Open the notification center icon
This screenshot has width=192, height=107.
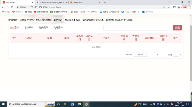187,104
